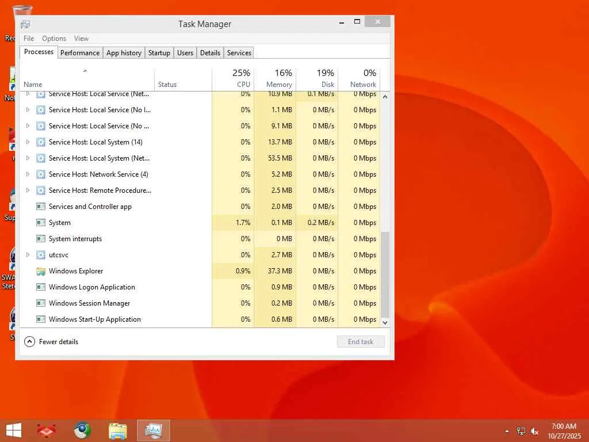This screenshot has width=589, height=442.
Task: Expand Service Host: Remote Procedure...
Action: [x=28, y=190]
